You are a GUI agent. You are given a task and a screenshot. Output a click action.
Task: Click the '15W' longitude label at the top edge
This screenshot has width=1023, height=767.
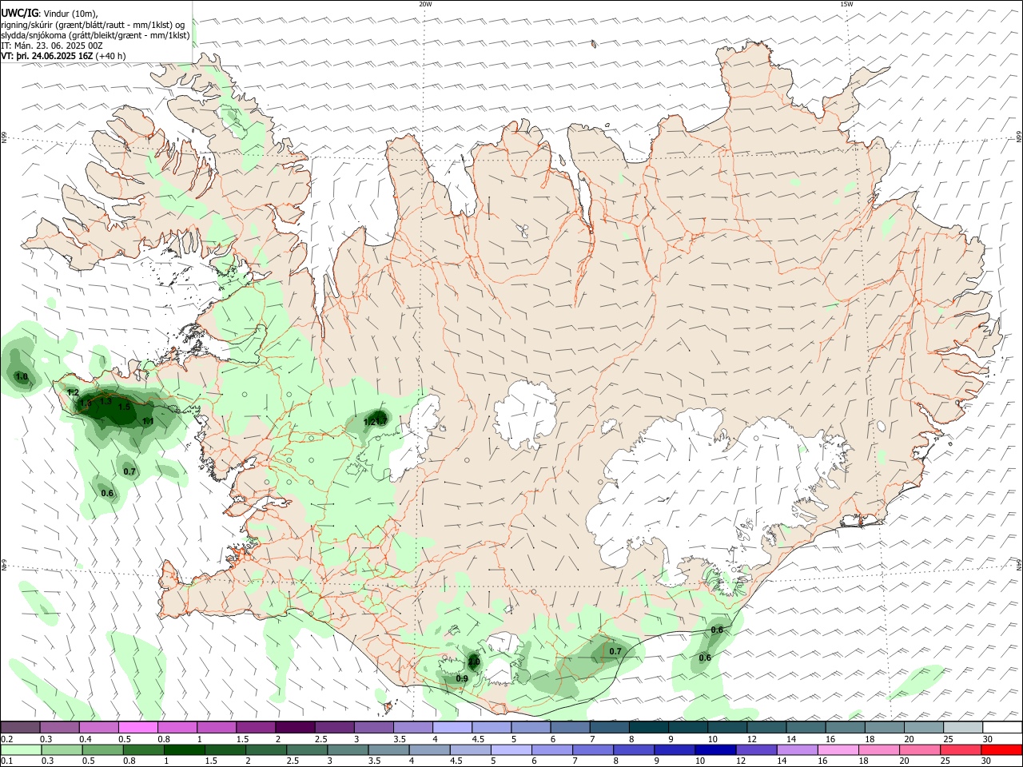(x=846, y=4)
